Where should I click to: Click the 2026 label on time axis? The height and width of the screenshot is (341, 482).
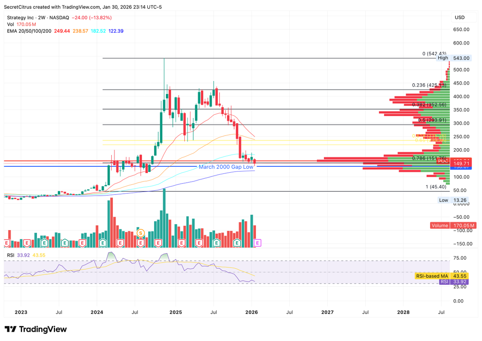[x=251, y=312]
